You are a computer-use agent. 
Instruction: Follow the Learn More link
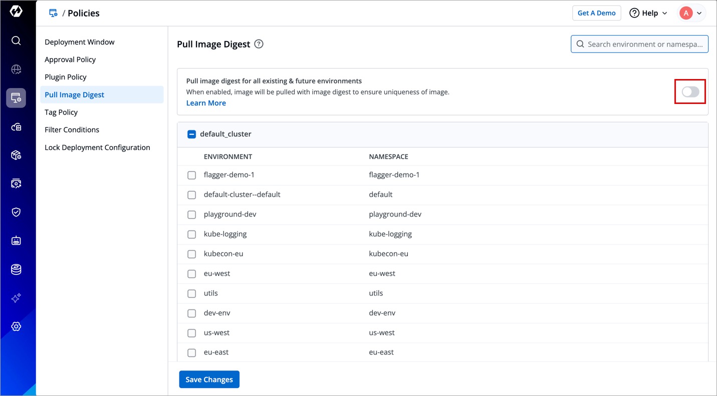point(206,103)
